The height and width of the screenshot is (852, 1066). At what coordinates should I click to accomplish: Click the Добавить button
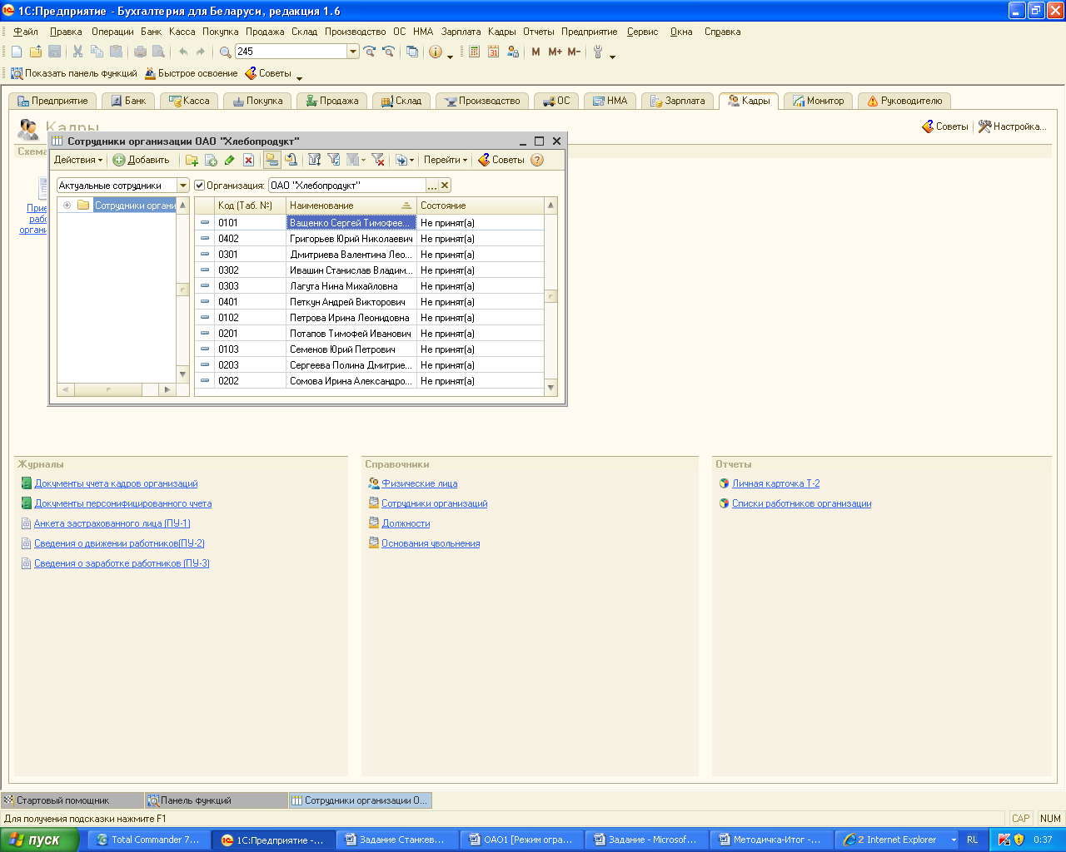coord(142,160)
